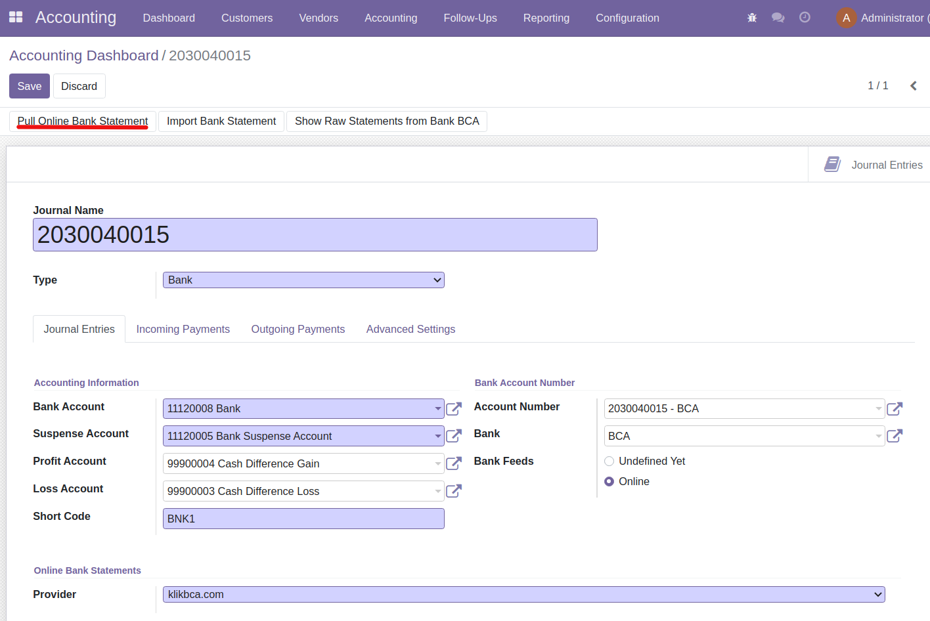Viewport: 930px width, 621px height.
Task: Switch to the Journal Entries tab
Action: [x=79, y=329]
